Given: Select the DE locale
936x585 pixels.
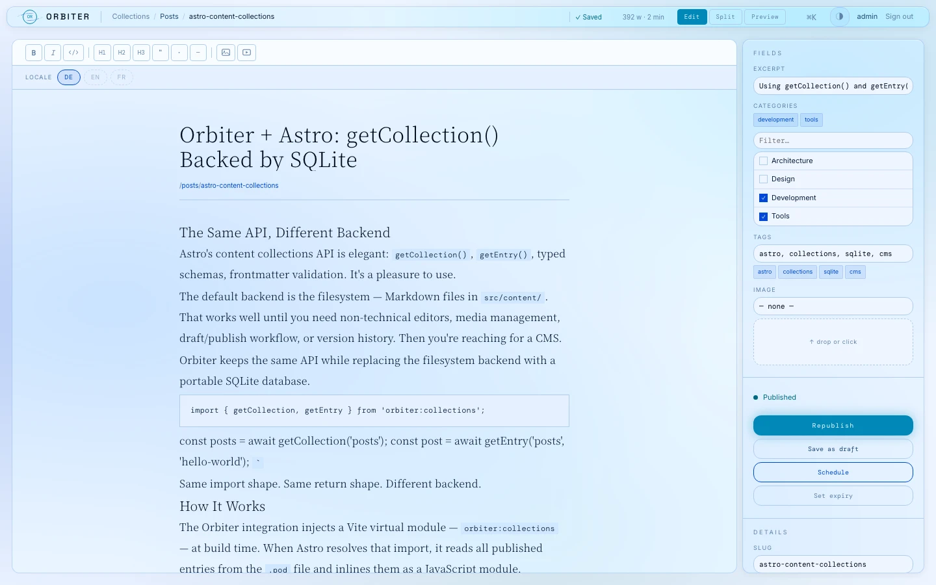Looking at the screenshot, I should 69,77.
